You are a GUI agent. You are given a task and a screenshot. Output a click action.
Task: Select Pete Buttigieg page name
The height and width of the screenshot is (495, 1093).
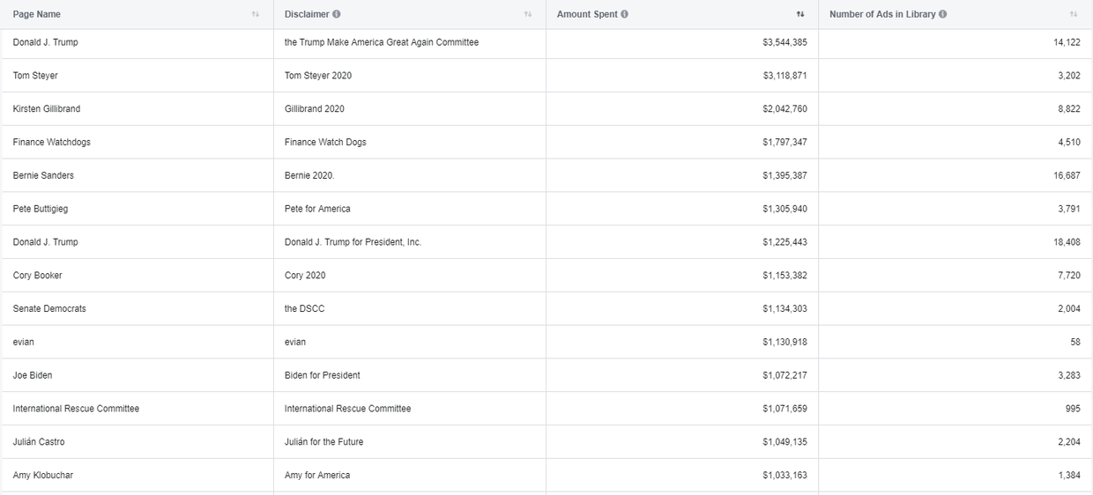click(41, 209)
